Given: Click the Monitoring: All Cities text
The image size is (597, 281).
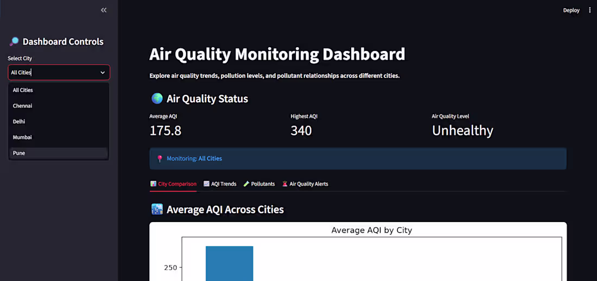Looking at the screenshot, I should click(194, 158).
